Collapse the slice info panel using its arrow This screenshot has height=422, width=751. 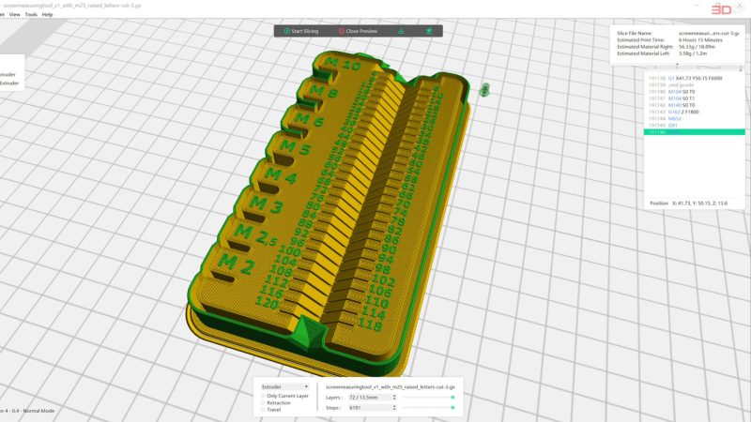[x=677, y=64]
